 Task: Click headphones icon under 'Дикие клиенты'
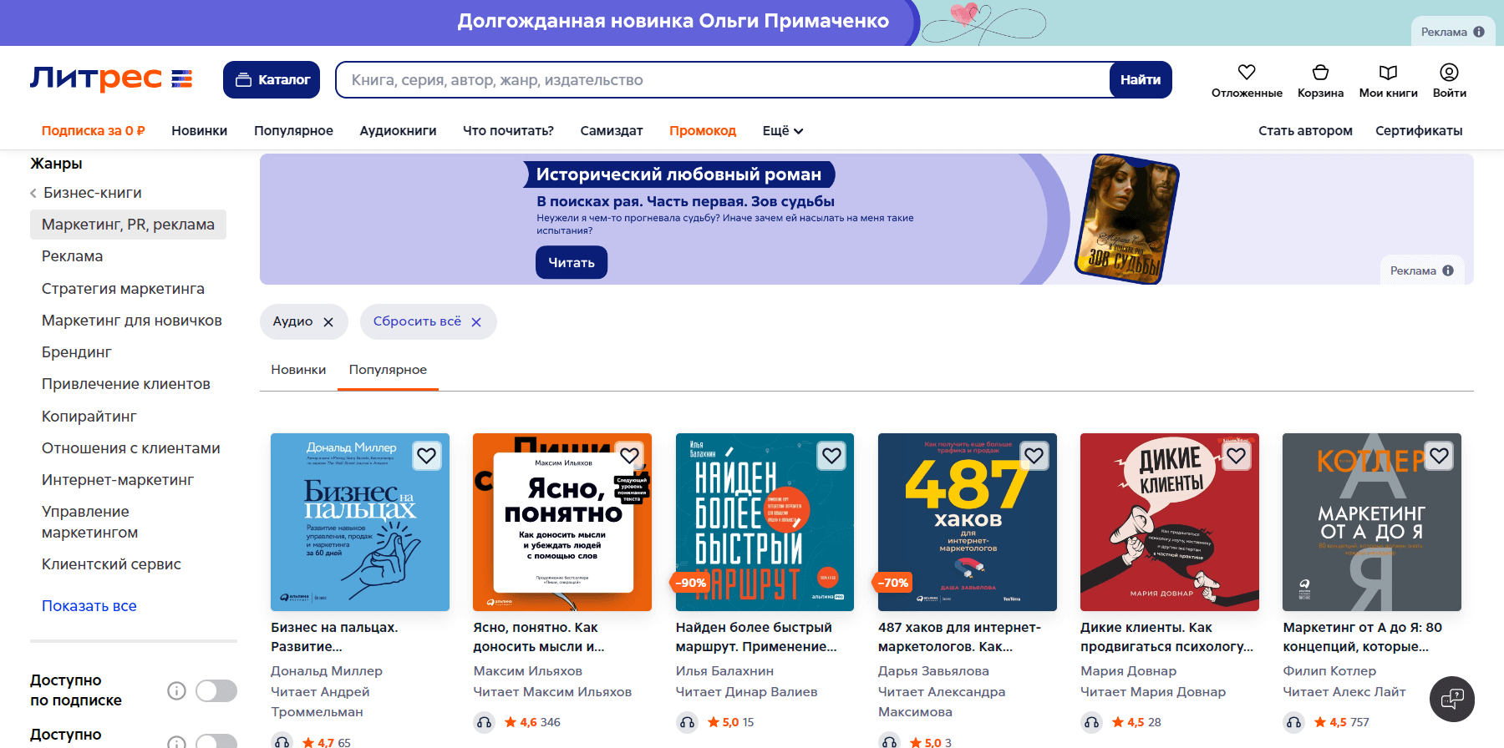[1091, 722]
